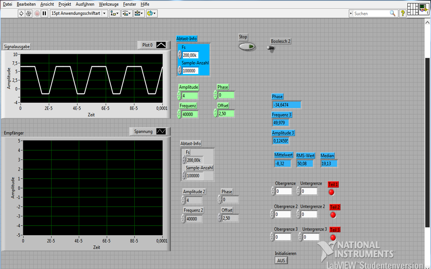
Task: Click the VI icon in top-right corner
Action: coord(424,9)
